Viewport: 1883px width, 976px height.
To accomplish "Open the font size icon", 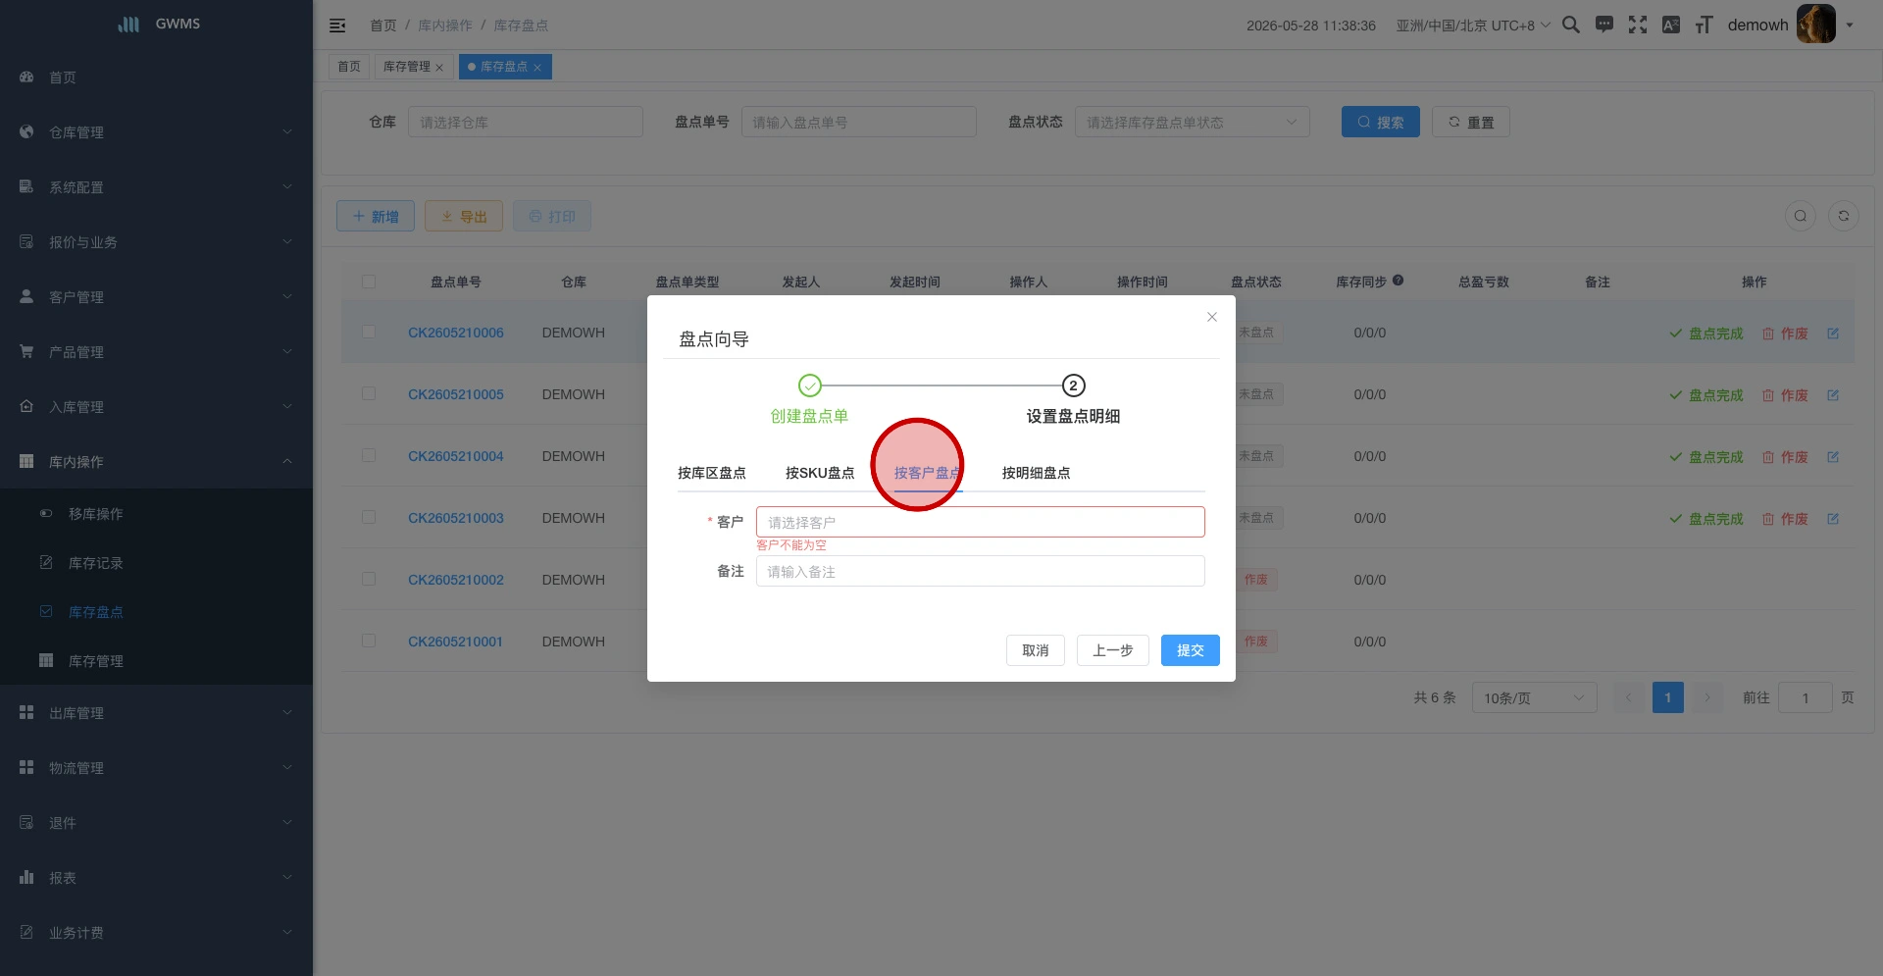I will [1705, 25].
